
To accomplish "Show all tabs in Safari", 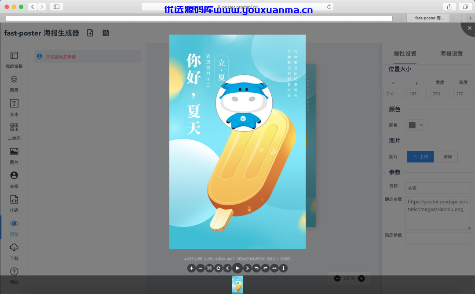I will 465,7.
